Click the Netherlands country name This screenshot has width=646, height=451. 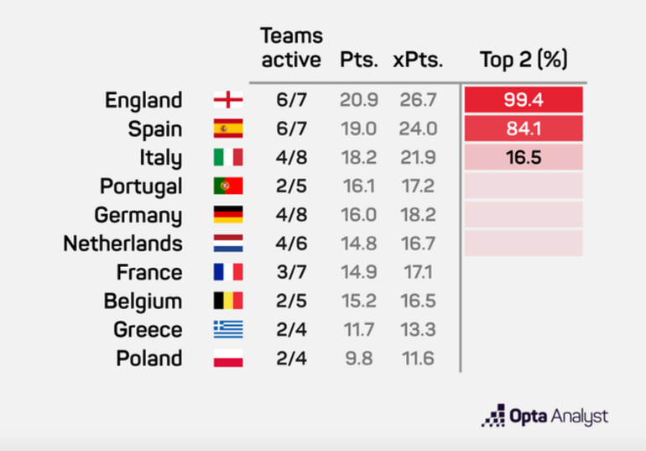point(122,244)
